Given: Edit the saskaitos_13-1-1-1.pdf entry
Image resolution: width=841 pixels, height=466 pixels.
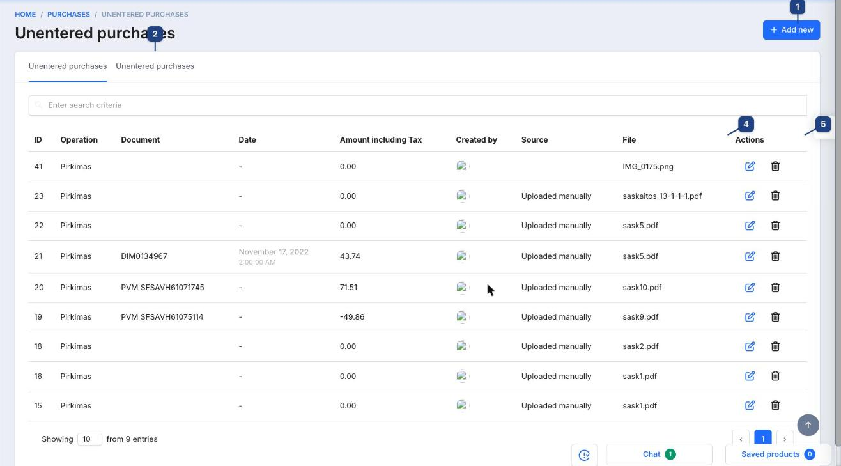Looking at the screenshot, I should (x=750, y=196).
